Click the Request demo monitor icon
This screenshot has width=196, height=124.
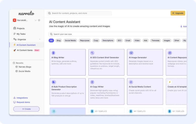[14, 102]
